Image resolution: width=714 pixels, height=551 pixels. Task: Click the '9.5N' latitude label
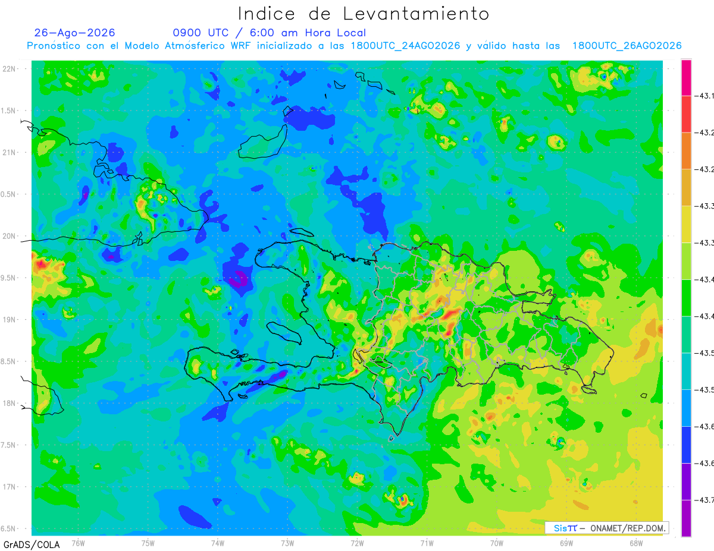[7, 278]
